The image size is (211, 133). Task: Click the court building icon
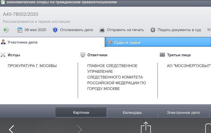(109, 42)
